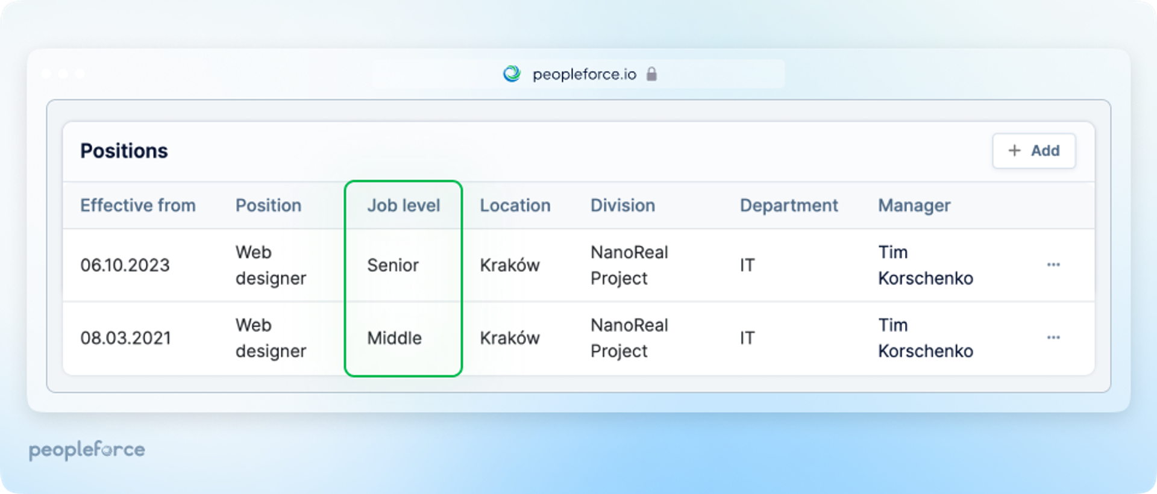Open manager Tim Korschenko in the Senior row
Screen dimensions: 1157x494
(x=926, y=265)
